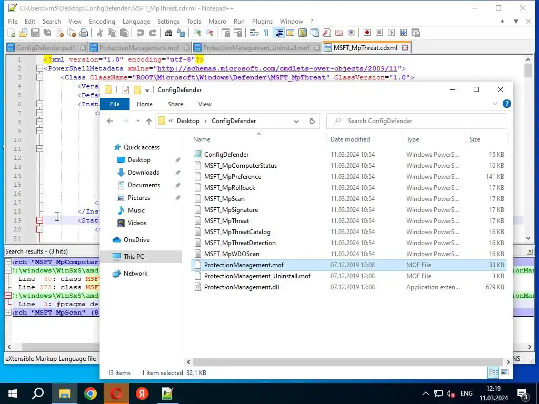Collapse fold marker on line 3
Image resolution: width=539 pixels, height=404 pixels.
click(x=39, y=77)
